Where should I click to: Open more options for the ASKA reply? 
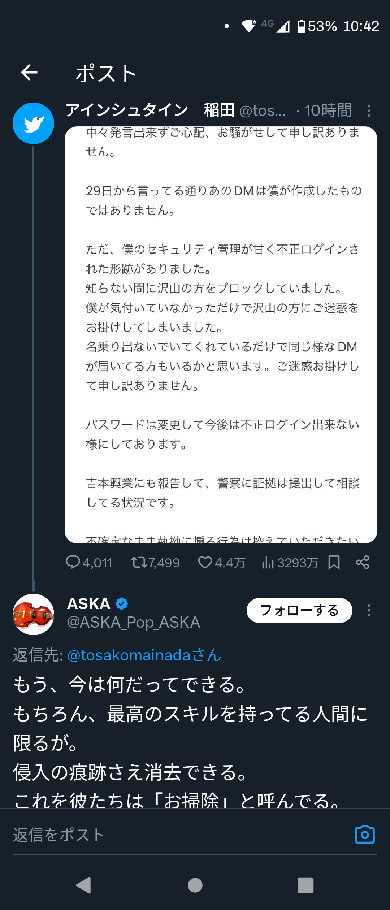point(369,610)
